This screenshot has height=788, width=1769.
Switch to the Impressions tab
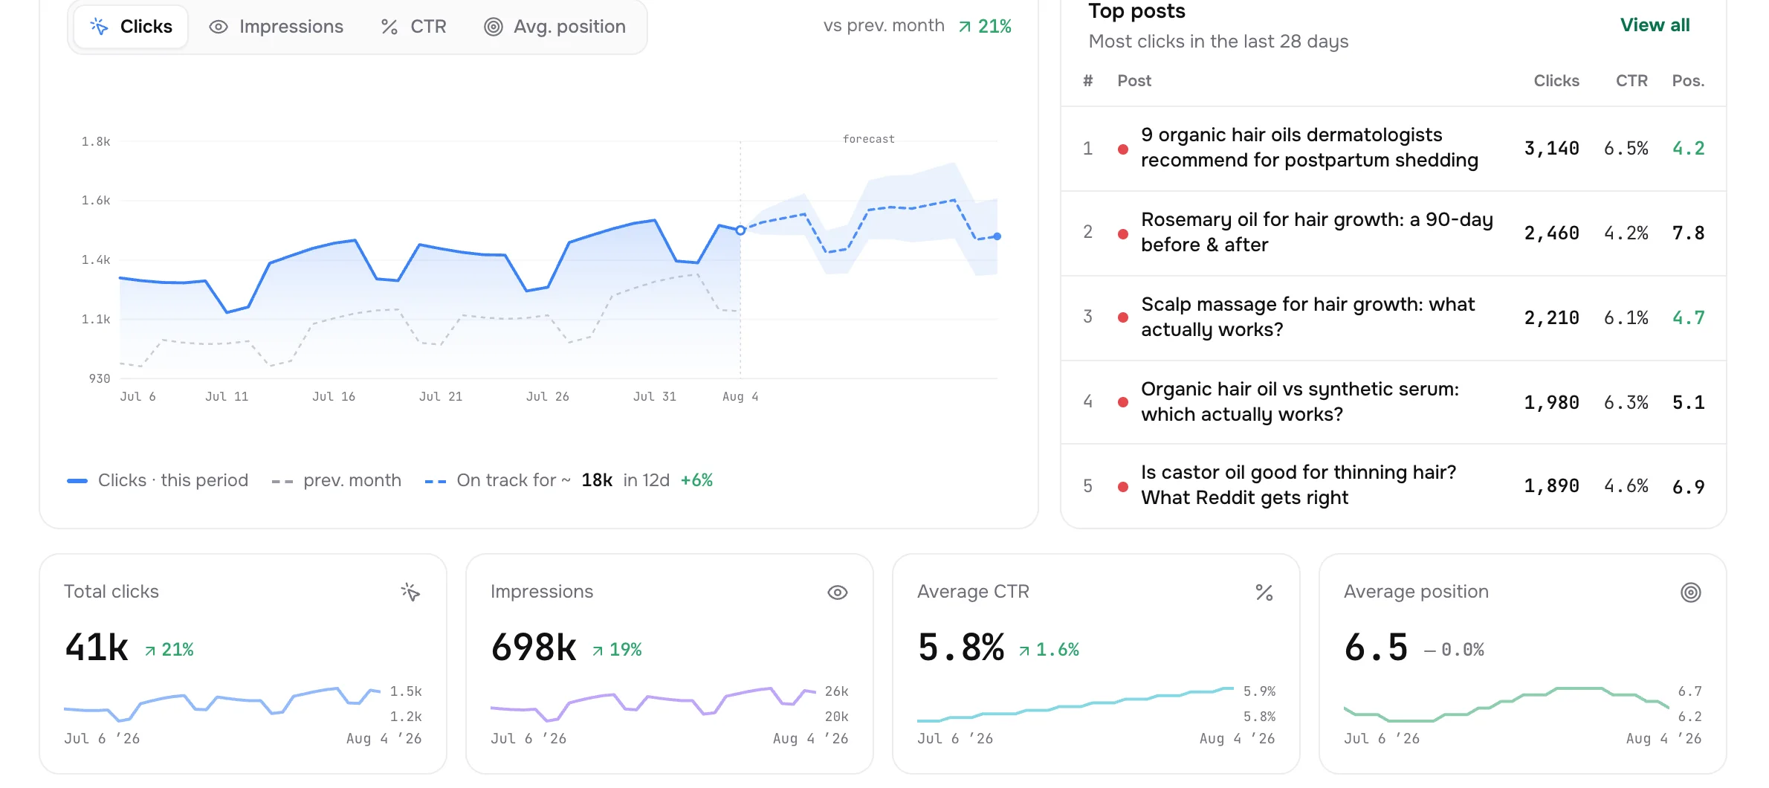pyautogui.click(x=276, y=27)
